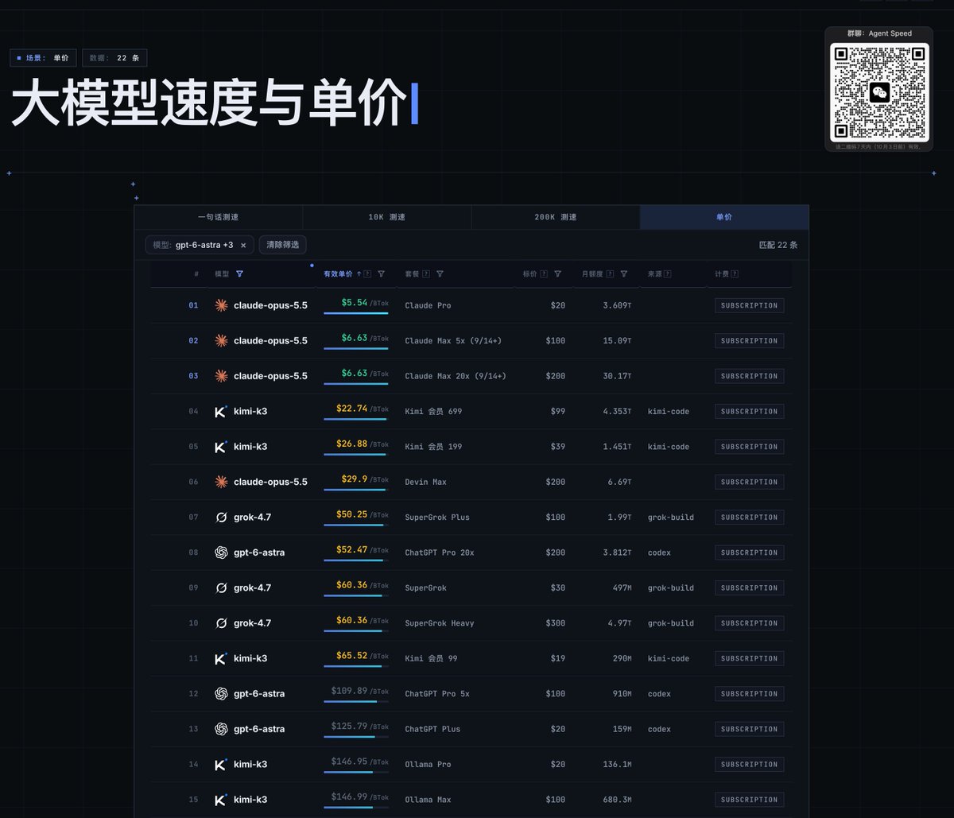Click the 30.17T monthly quota value

[617, 376]
